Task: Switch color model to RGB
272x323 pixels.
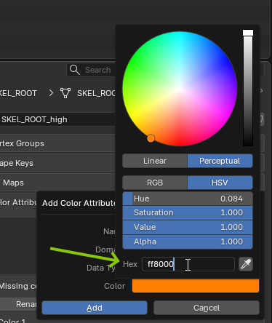Action: pos(155,183)
